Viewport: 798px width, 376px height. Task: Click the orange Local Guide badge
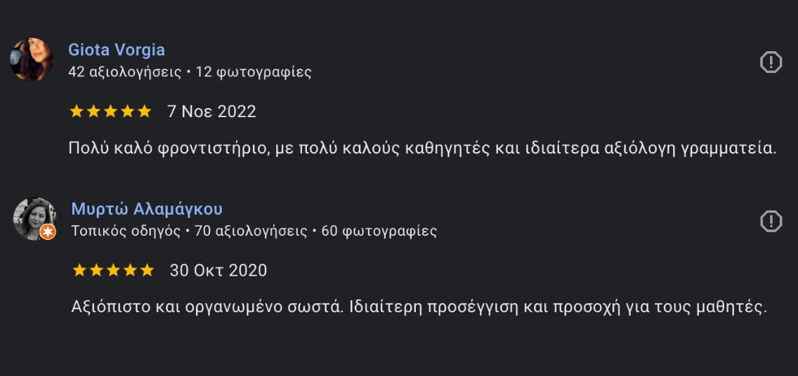[48, 231]
